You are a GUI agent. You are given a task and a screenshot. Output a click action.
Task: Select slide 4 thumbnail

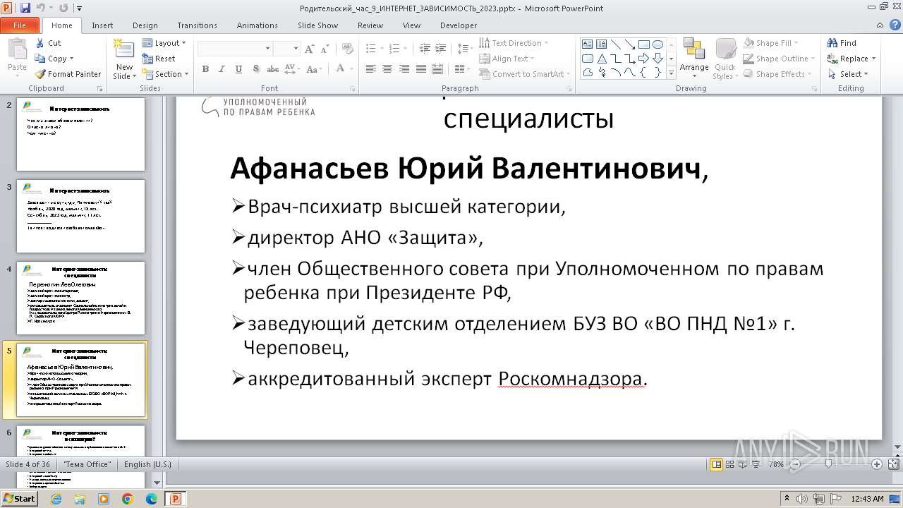coord(80,298)
